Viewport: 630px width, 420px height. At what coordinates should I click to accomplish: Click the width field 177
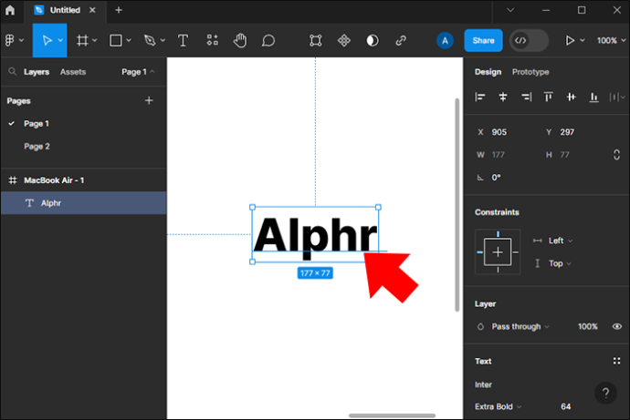point(506,155)
